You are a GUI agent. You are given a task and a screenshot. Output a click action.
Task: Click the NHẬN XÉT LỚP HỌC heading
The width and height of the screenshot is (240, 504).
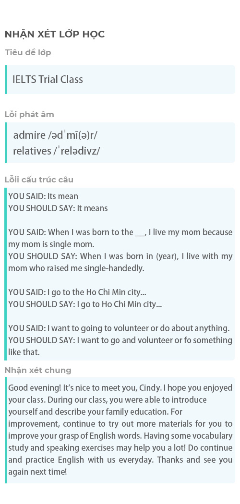coord(55,34)
